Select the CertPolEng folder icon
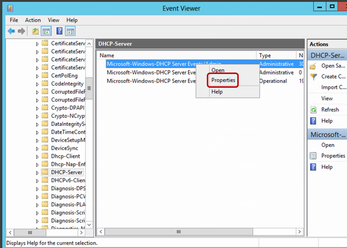The image size is (347, 248). [45, 75]
